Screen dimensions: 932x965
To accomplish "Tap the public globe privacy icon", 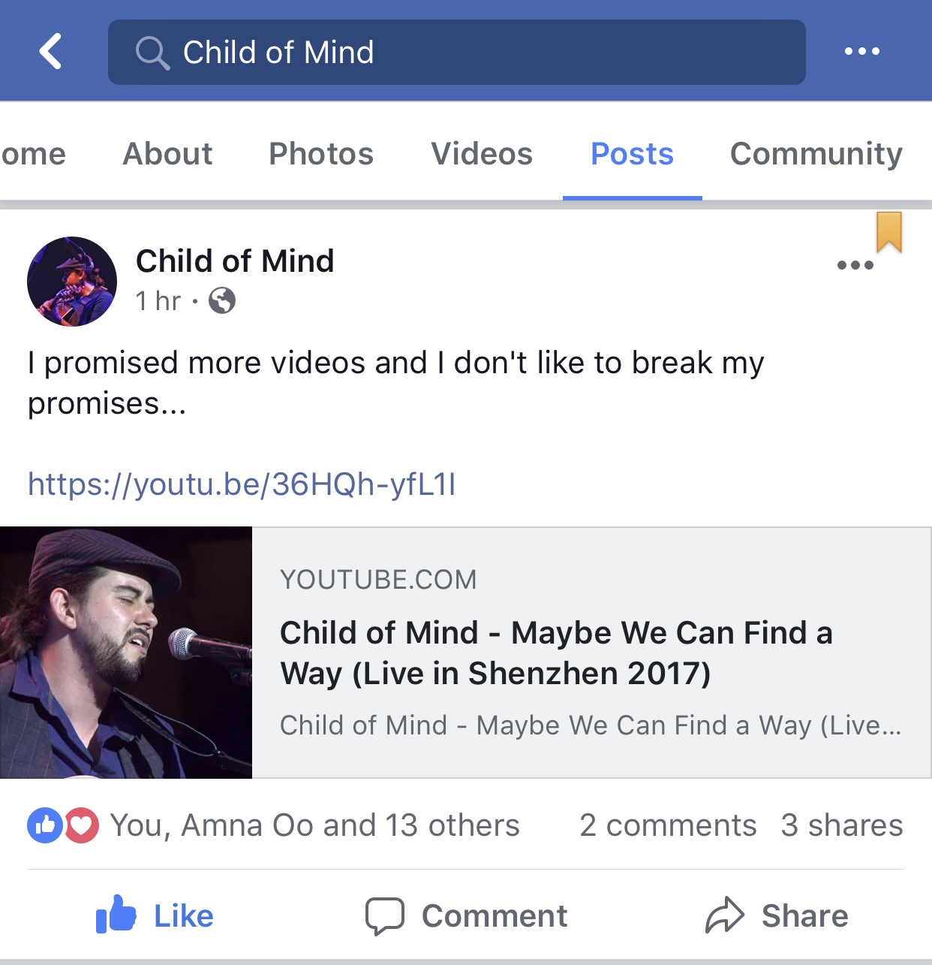I will 222,301.
